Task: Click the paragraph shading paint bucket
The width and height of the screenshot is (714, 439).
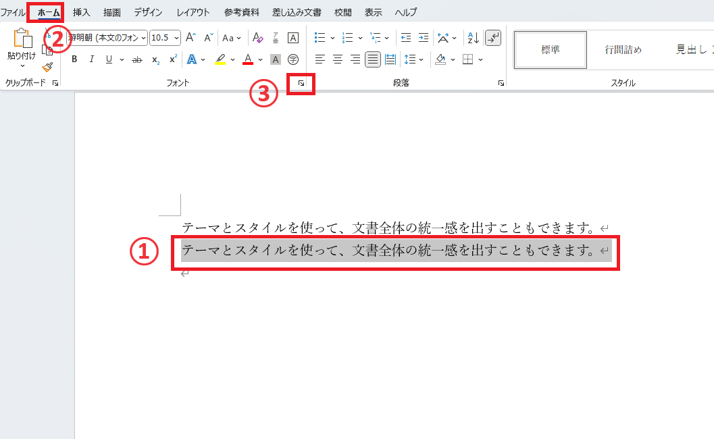Action: (440, 59)
